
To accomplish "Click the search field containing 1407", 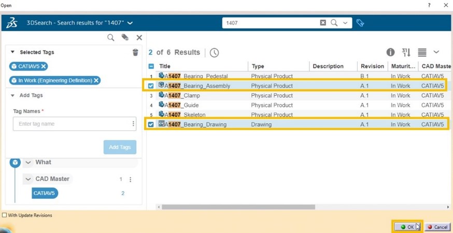I will [x=272, y=23].
